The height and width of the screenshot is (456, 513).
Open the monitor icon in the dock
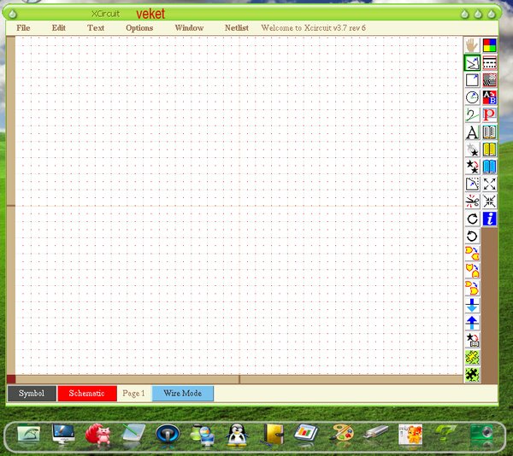click(x=63, y=434)
